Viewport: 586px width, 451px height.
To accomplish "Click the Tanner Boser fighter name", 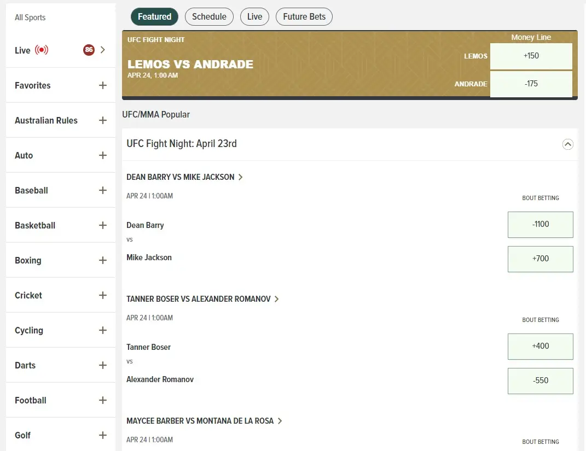I will 148,347.
